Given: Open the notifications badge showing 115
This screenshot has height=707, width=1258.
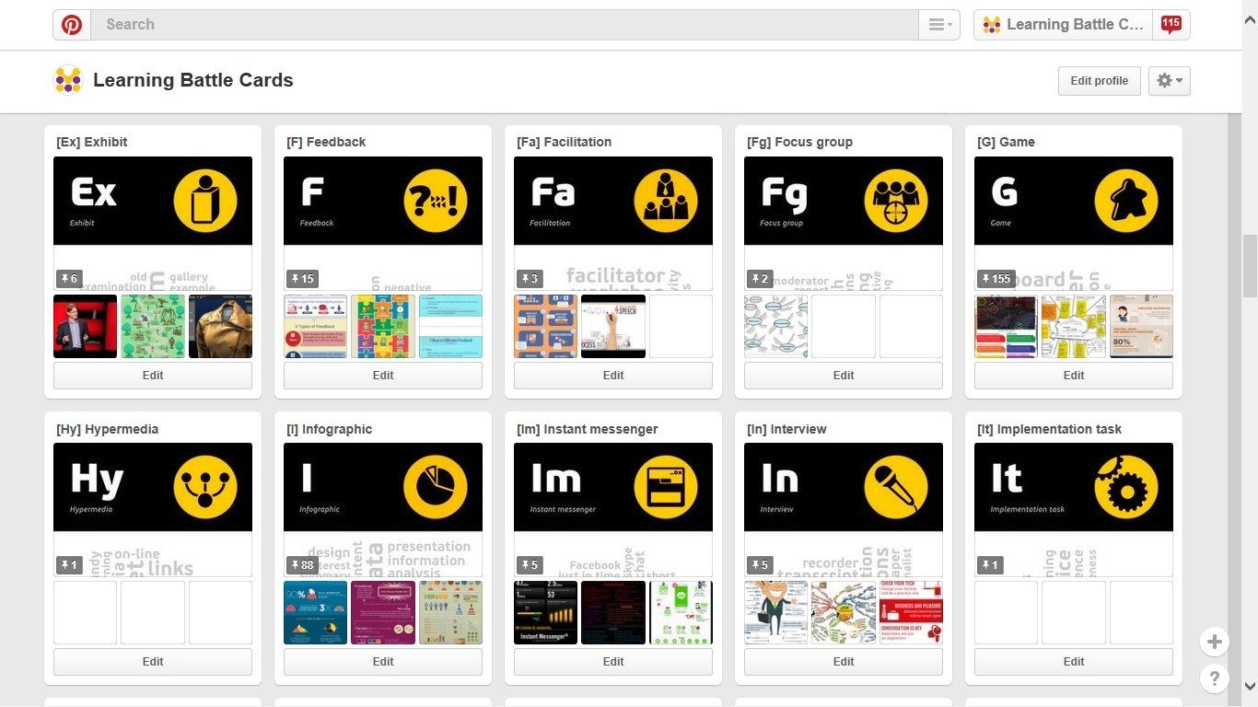Looking at the screenshot, I should click(1171, 25).
